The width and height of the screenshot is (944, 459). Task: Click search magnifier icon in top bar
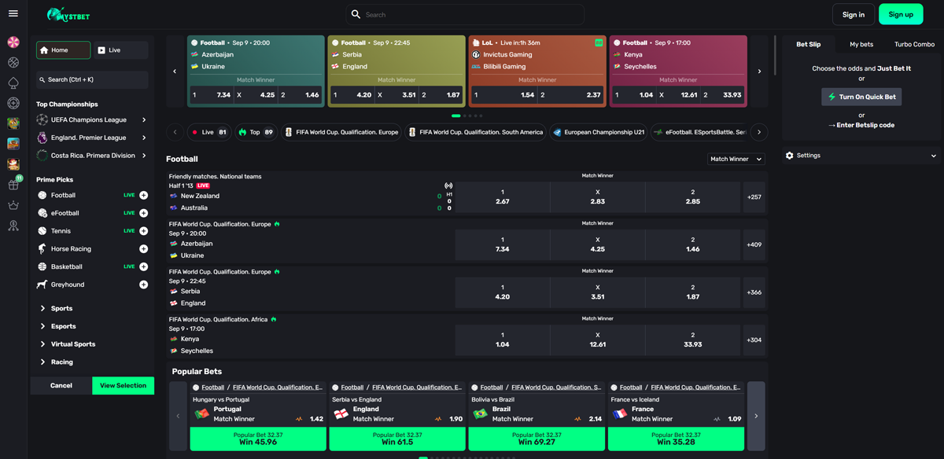(356, 14)
